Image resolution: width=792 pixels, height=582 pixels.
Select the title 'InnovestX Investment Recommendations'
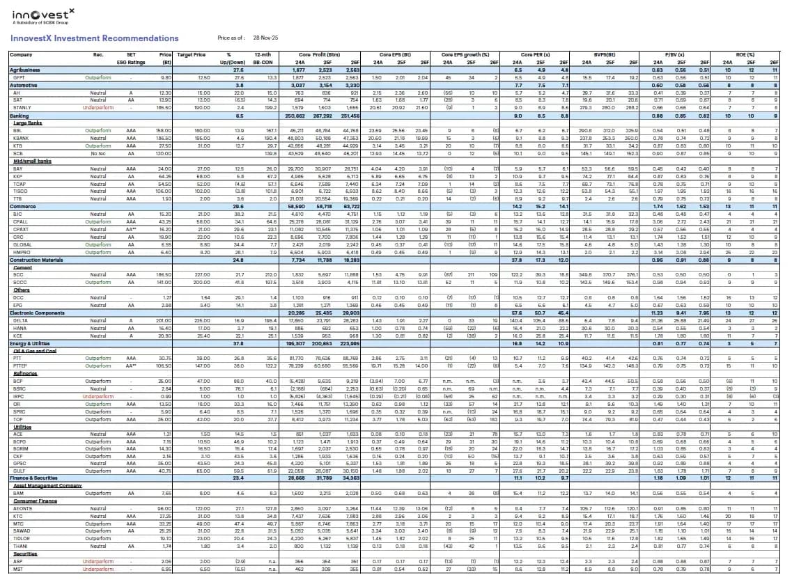pos(95,38)
